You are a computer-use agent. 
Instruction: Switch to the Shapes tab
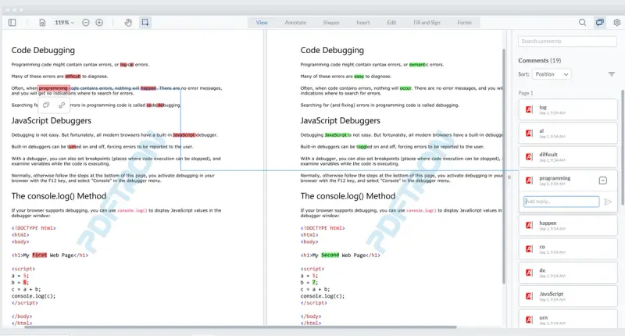point(330,23)
